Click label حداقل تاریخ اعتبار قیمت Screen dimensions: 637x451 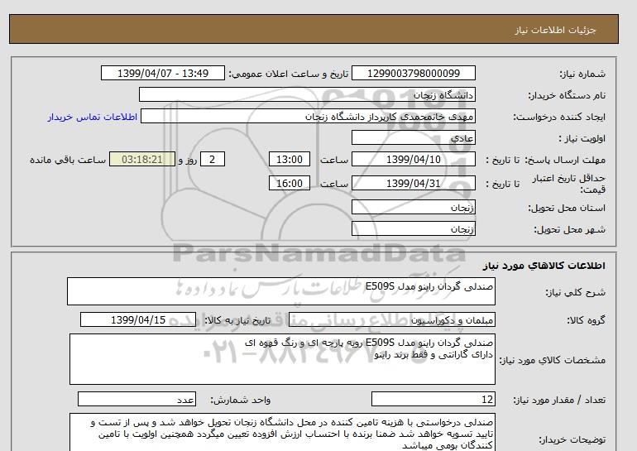coord(569,184)
